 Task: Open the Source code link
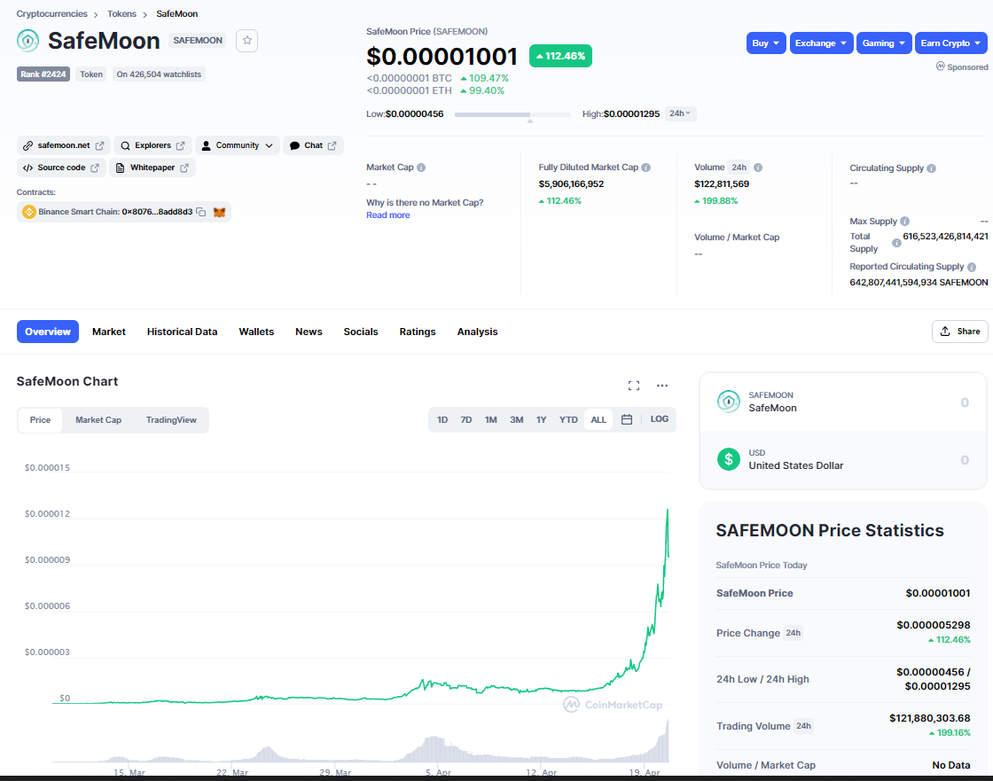point(61,168)
